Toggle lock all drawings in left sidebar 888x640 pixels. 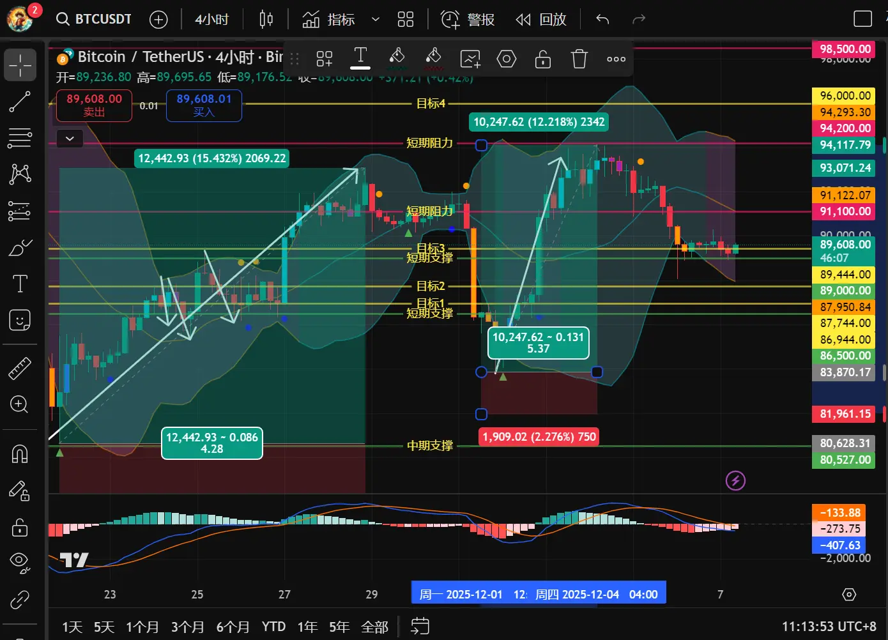coord(20,527)
